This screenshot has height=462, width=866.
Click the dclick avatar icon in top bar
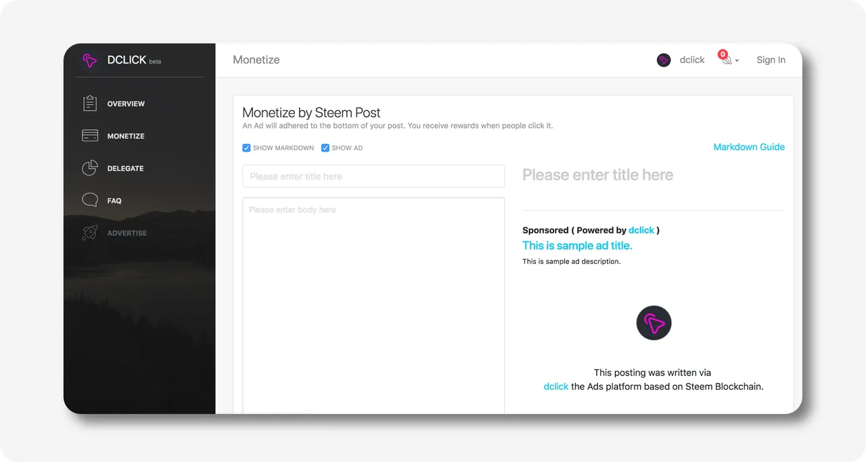(664, 60)
